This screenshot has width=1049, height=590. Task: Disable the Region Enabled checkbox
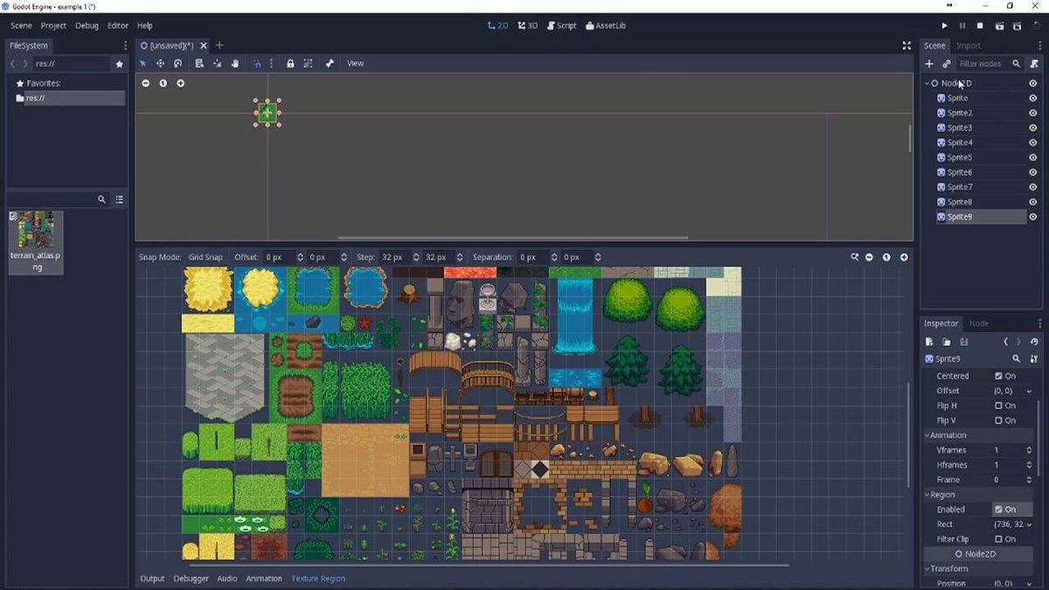pos(998,510)
